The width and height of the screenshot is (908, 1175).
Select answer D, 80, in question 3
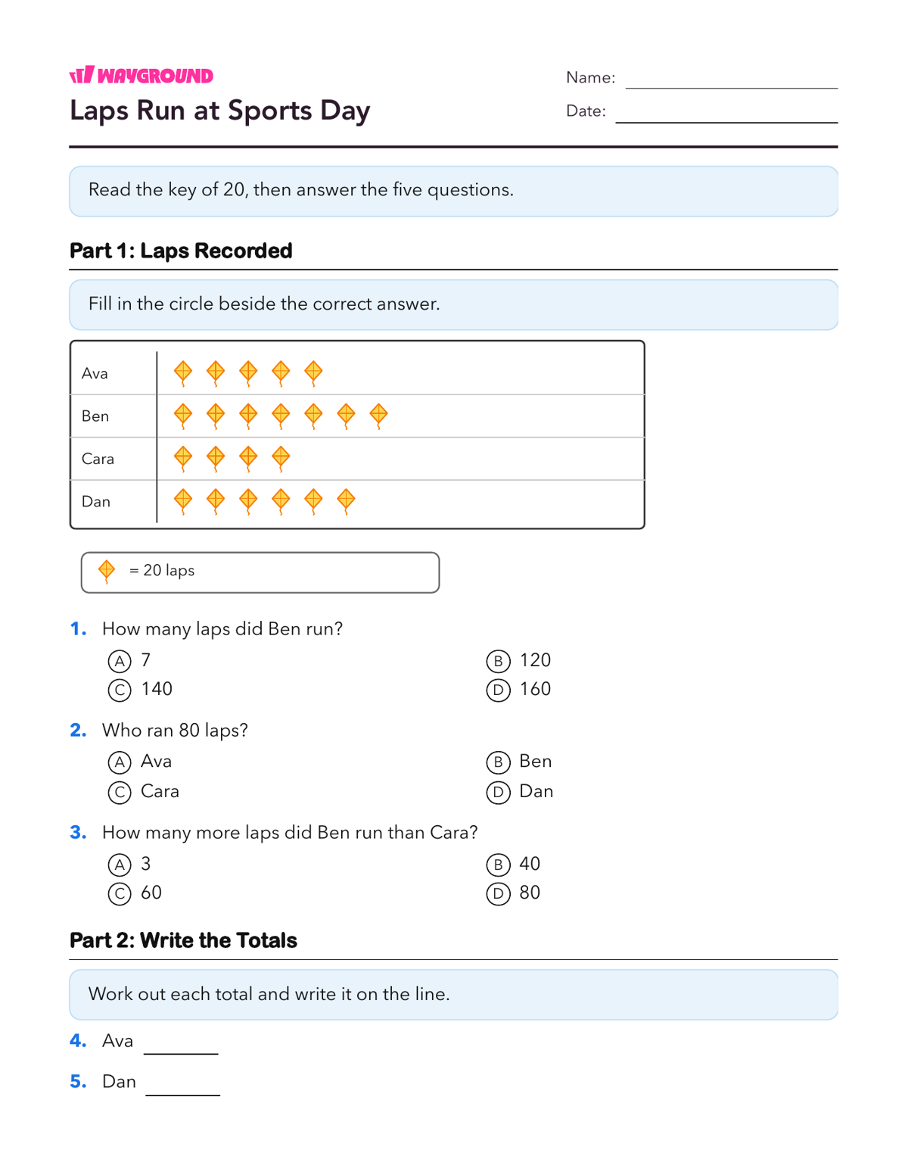click(498, 894)
